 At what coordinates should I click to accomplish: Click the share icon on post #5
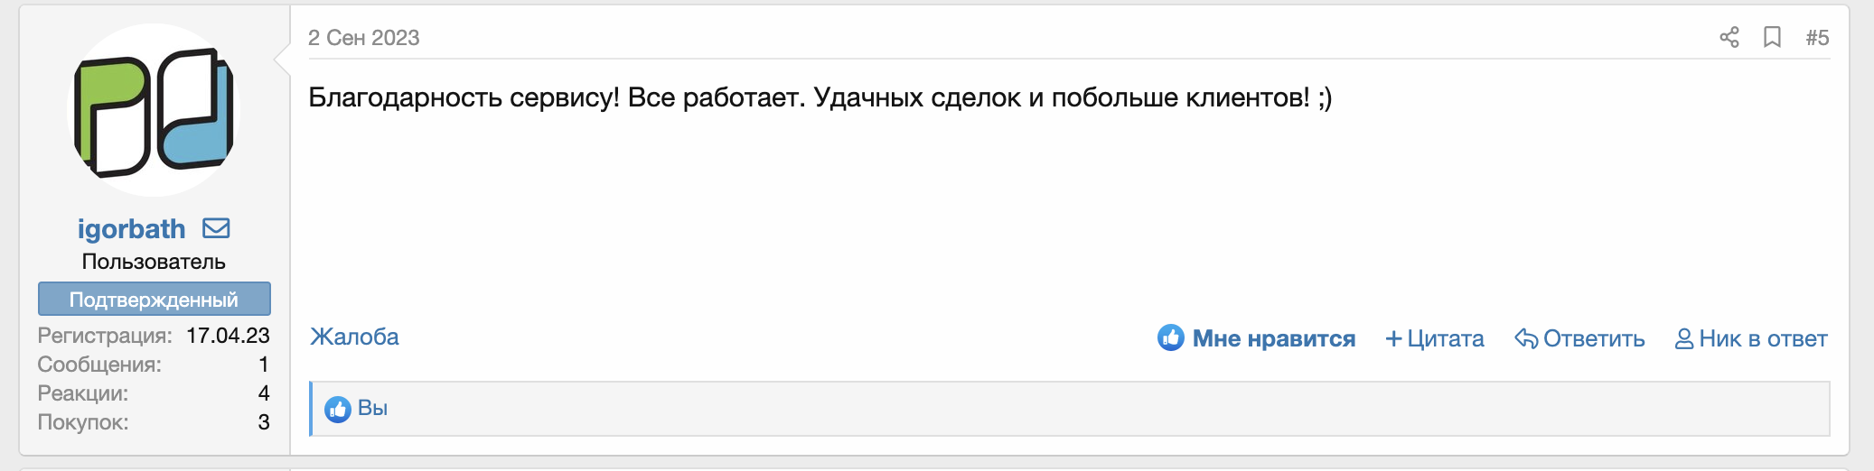[1729, 37]
